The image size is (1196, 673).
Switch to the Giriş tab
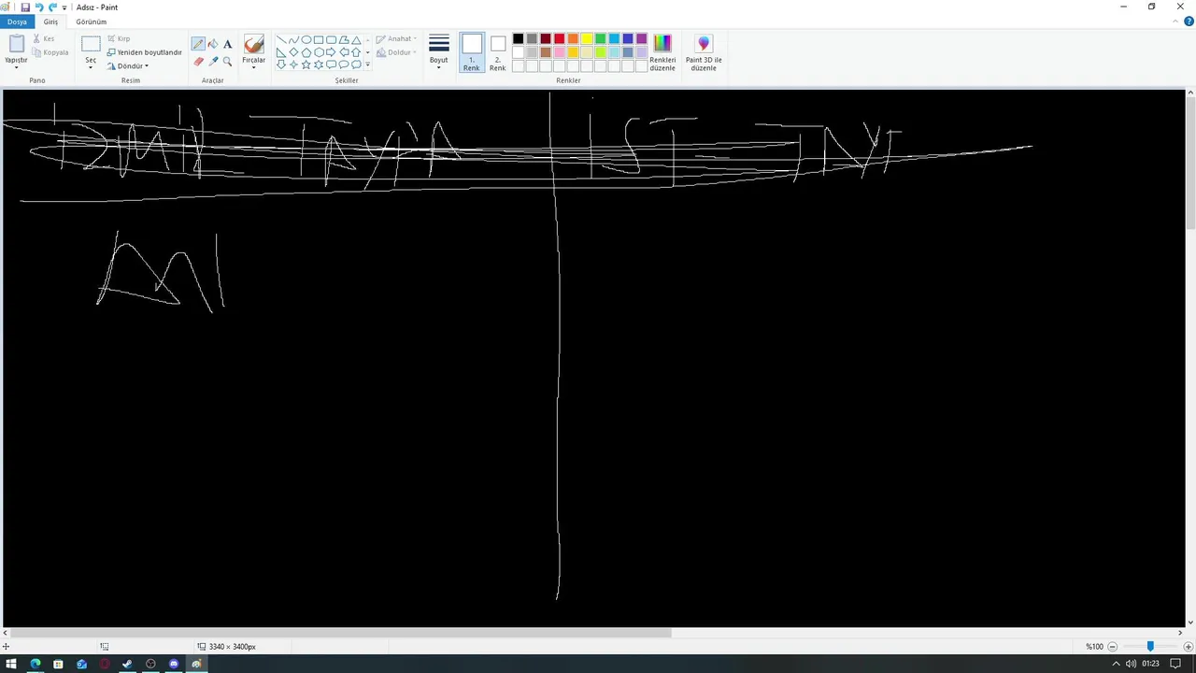click(x=50, y=21)
